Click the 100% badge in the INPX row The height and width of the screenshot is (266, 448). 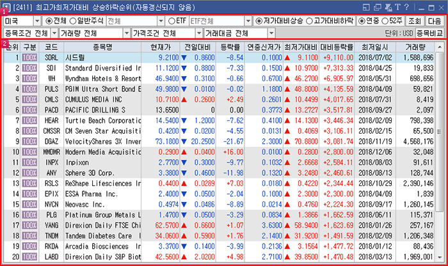pyautogui.click(x=29, y=162)
